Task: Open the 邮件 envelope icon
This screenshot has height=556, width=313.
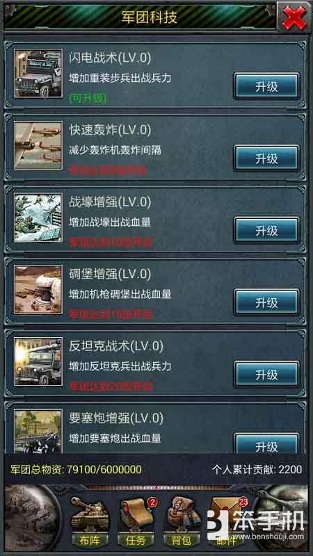Action: (x=226, y=521)
